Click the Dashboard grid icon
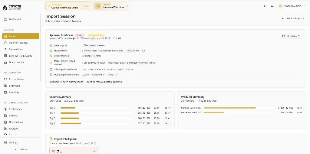The image size is (310, 154). pyautogui.click(x=5, y=19)
